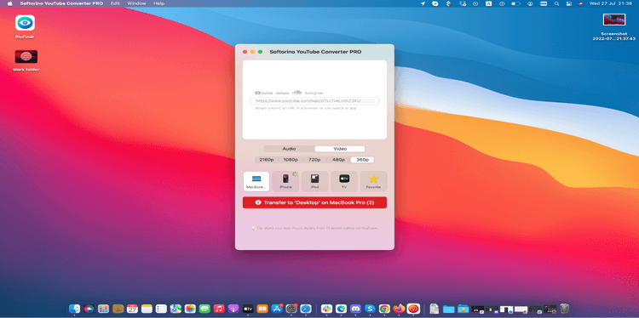This screenshot has width=639, height=318.
Task: Open Music from the Dock
Action: pyautogui.click(x=219, y=309)
